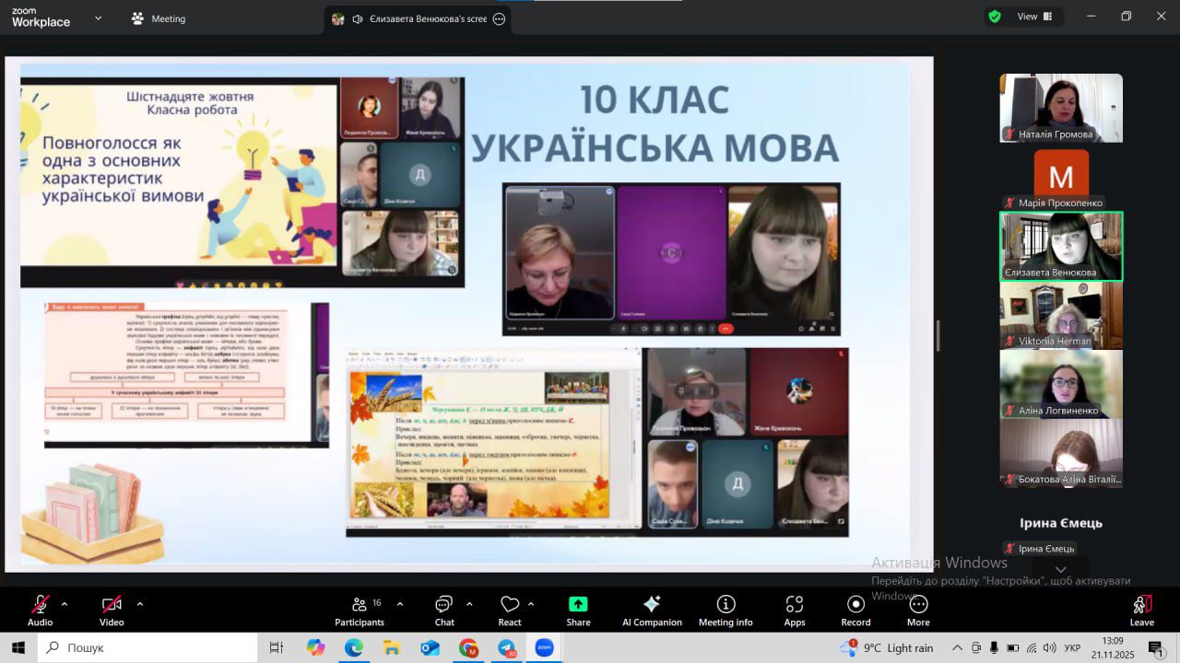Open the Apps panel
This screenshot has width=1180, height=663.
tap(794, 610)
